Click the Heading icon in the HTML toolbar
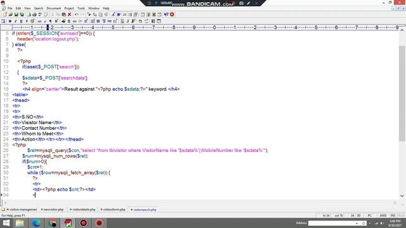Viewport: 406px width, 228px height. point(56,21)
